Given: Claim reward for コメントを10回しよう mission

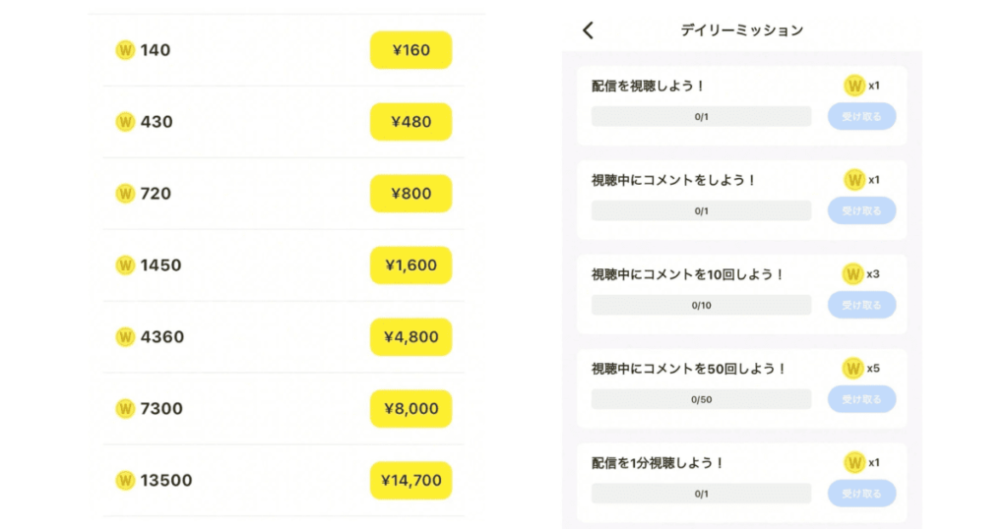Looking at the screenshot, I should 861,305.
